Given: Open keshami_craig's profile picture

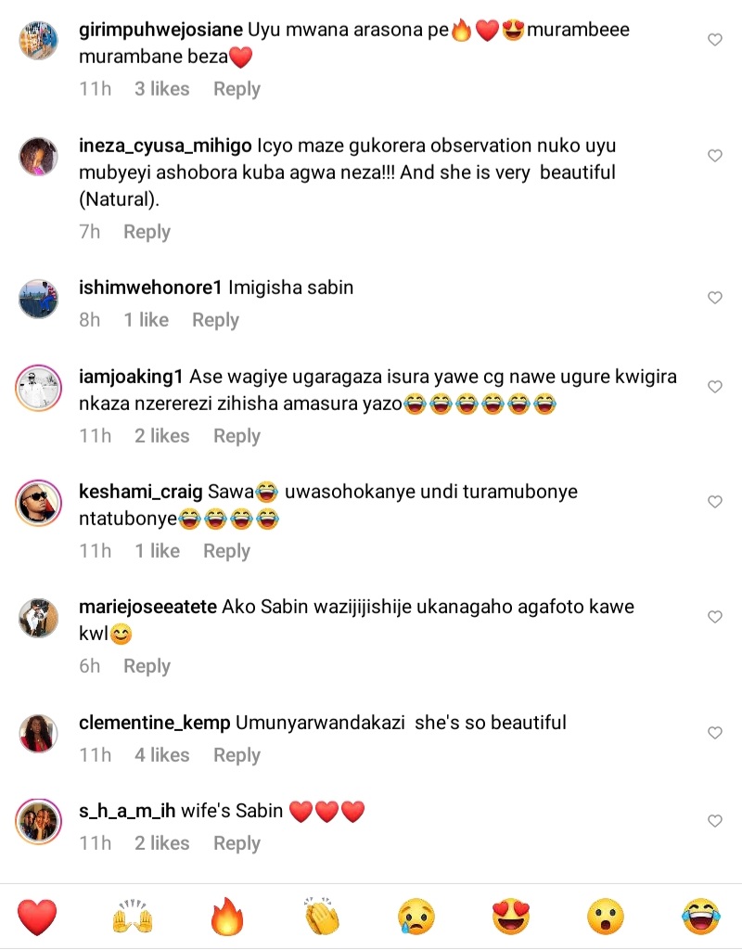Looking at the screenshot, I should click(39, 503).
